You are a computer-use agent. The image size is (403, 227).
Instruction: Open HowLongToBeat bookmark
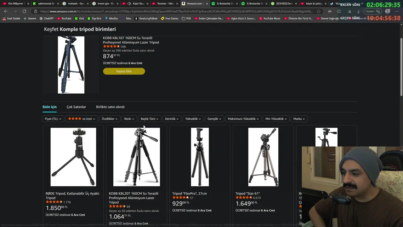[146, 19]
